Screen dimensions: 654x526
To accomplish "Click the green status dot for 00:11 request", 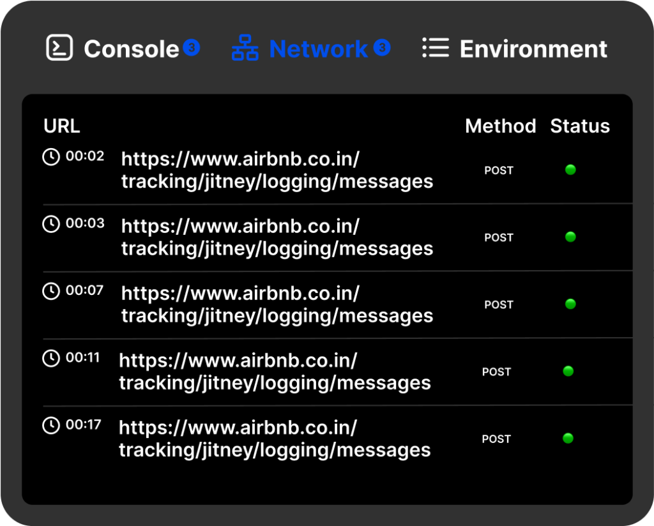I will click(568, 371).
